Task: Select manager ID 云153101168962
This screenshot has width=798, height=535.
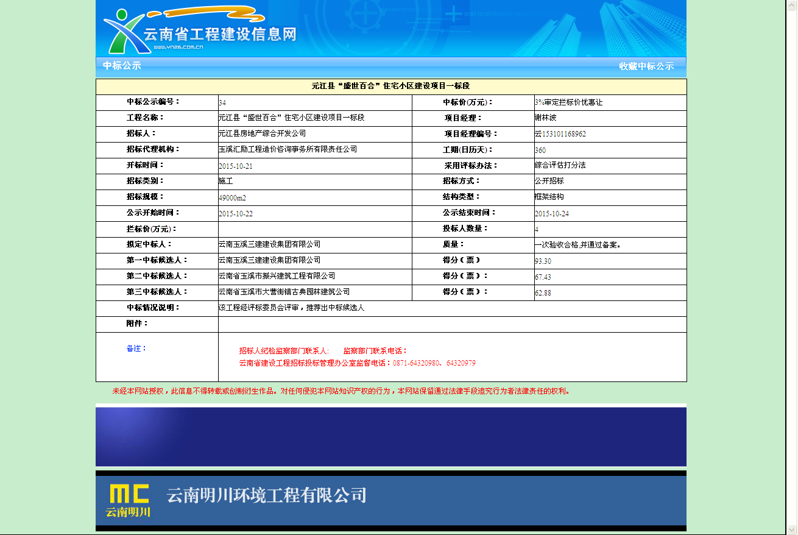Action: pos(560,134)
